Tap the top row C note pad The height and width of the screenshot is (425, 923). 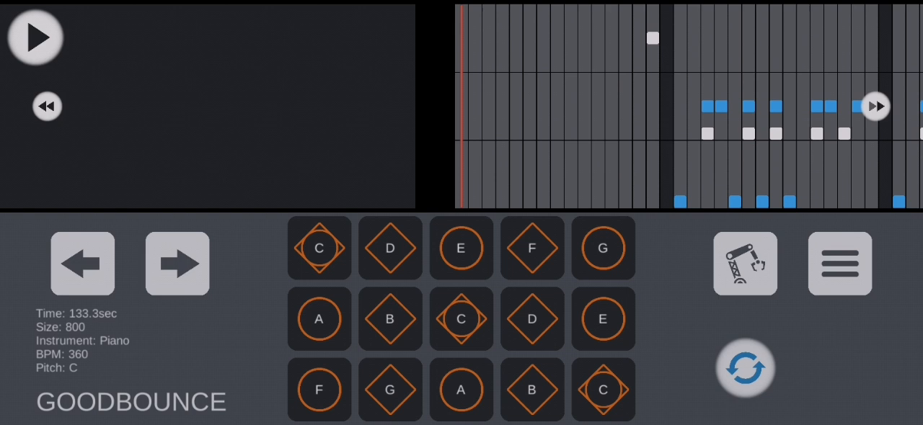pyautogui.click(x=319, y=248)
